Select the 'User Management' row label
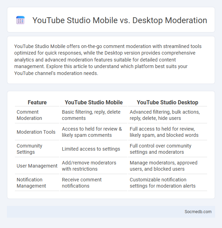The image size is (222, 228). [37, 166]
